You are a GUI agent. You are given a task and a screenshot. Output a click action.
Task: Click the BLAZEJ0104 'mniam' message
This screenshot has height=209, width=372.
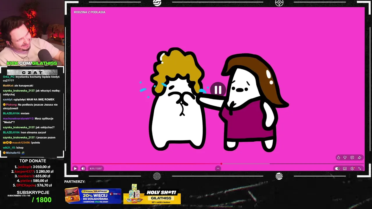point(16,113)
